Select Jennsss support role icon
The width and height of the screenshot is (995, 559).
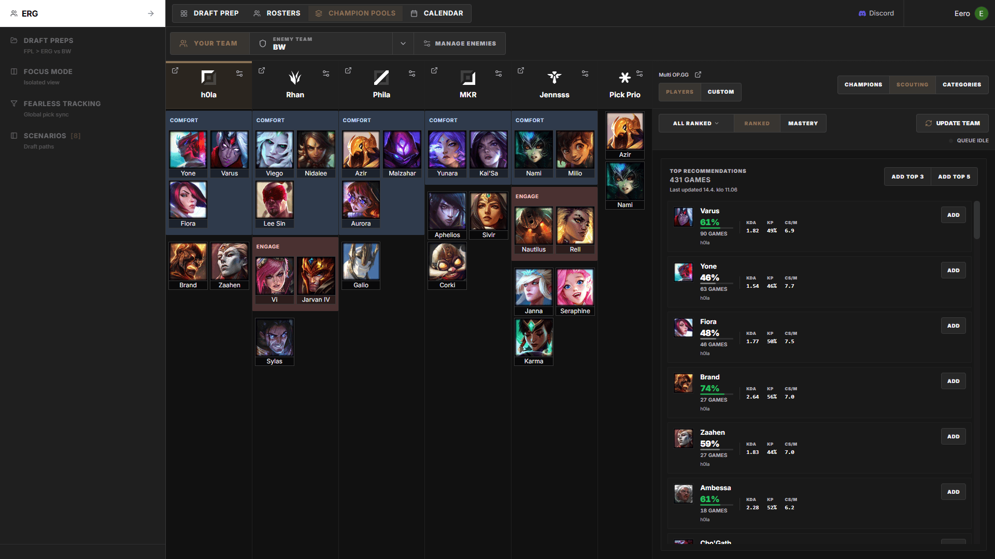pyautogui.click(x=555, y=78)
